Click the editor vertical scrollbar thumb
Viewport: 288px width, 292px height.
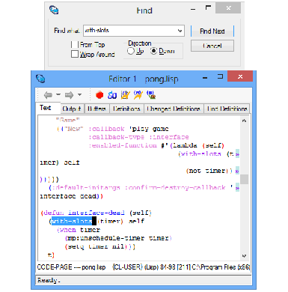click(245, 179)
